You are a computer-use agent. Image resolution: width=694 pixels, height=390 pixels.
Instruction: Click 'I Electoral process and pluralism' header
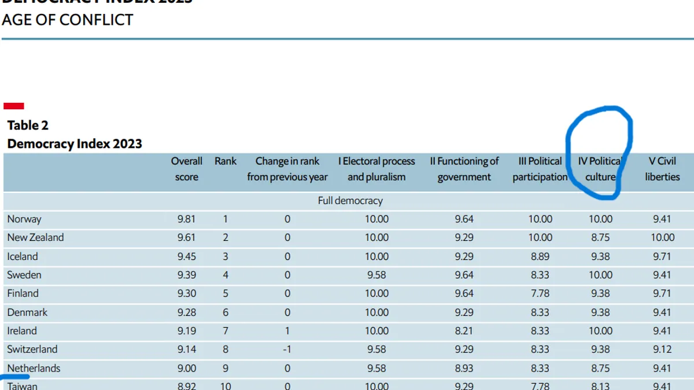376,169
